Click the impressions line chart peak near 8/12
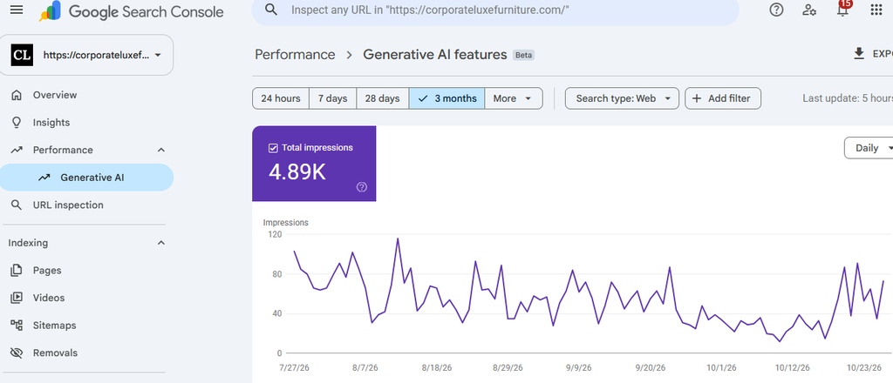This screenshot has width=893, height=383. 398,239
